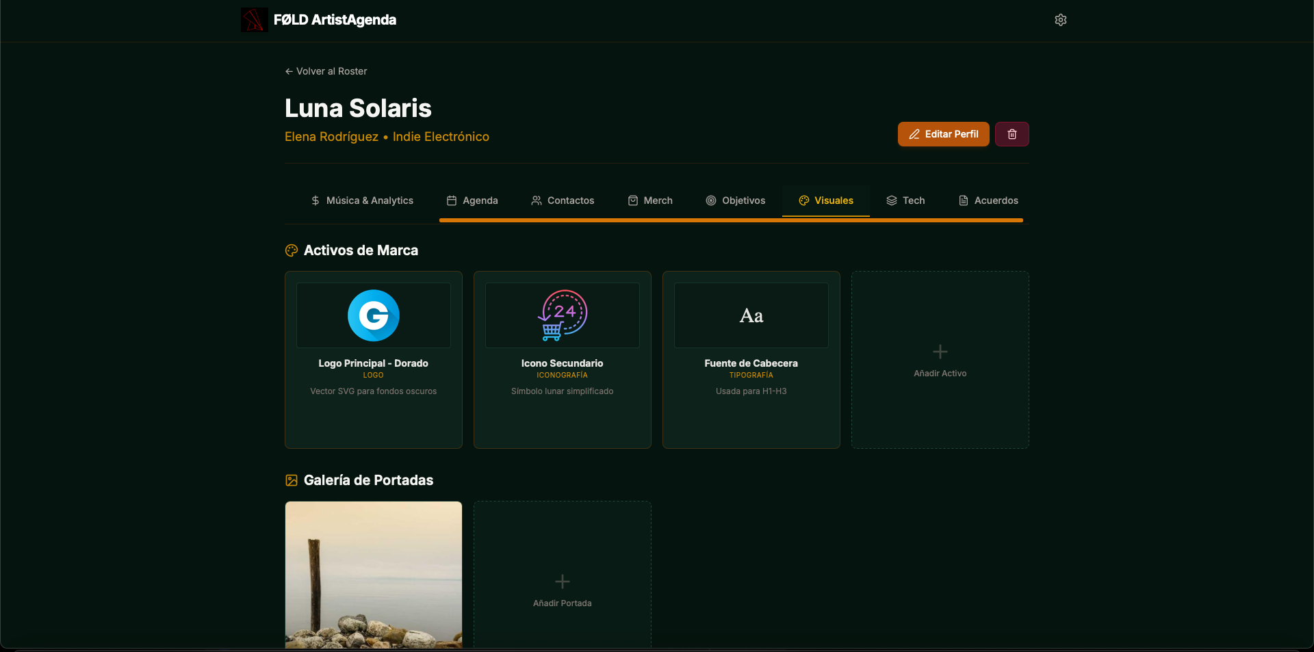
Task: Click the Aa typography preview
Action: (x=751, y=315)
